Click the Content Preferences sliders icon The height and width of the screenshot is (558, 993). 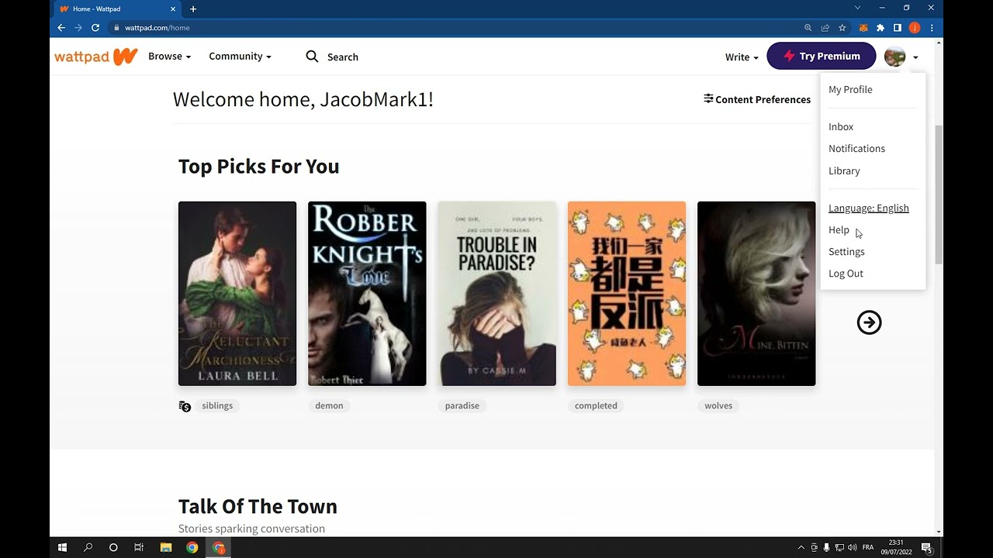pos(708,98)
